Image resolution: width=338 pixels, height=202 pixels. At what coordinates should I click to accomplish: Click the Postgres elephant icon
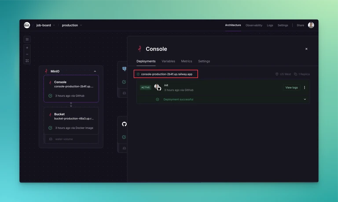[125, 69]
